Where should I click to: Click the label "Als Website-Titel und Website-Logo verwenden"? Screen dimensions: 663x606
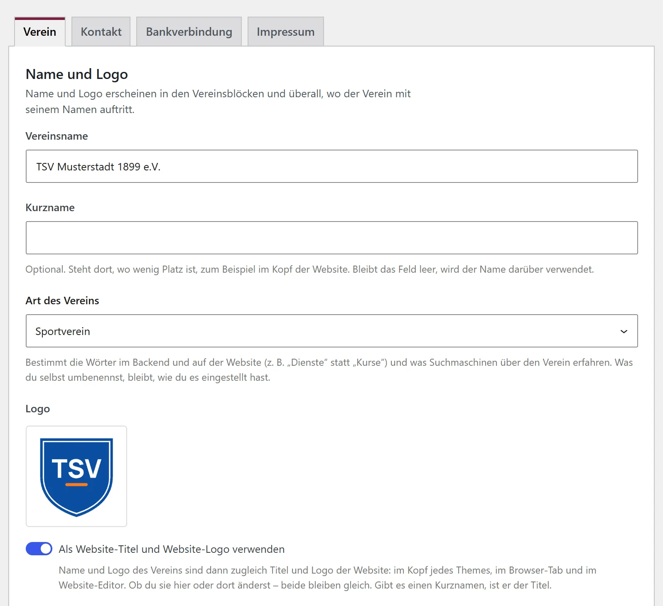172,549
